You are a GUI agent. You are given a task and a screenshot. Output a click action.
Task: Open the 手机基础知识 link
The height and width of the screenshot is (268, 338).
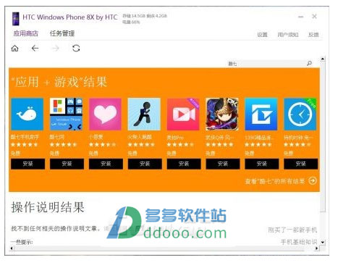pos(299,242)
